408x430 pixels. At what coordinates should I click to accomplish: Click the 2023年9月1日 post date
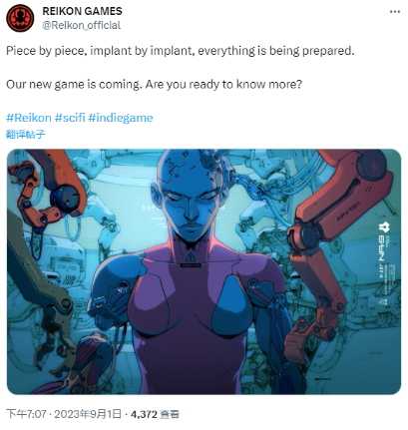88,414
